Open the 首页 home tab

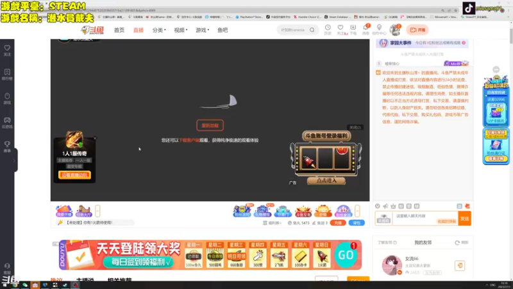click(119, 30)
